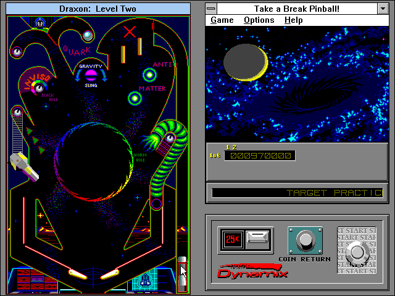Click the Gravity Sling bumper
Image resolution: width=395 pixels, height=296 pixels.
pos(91,75)
